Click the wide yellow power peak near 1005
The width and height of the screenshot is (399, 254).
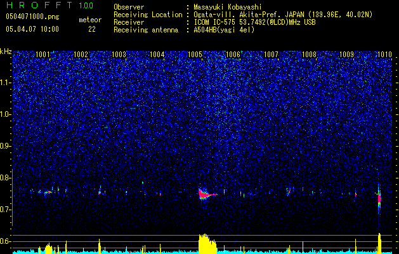pyautogui.click(x=207, y=244)
